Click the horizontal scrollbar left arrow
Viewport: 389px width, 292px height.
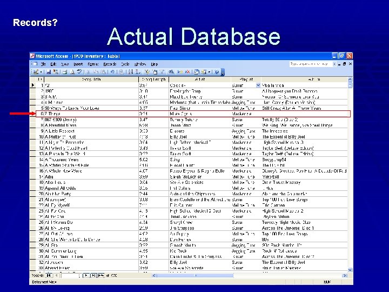tap(154, 275)
